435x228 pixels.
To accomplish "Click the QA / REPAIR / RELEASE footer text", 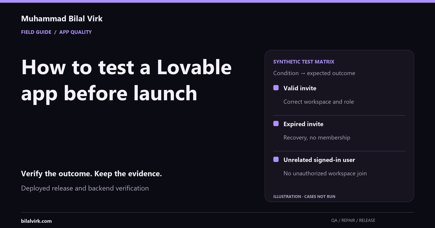I will pyautogui.click(x=353, y=220).
